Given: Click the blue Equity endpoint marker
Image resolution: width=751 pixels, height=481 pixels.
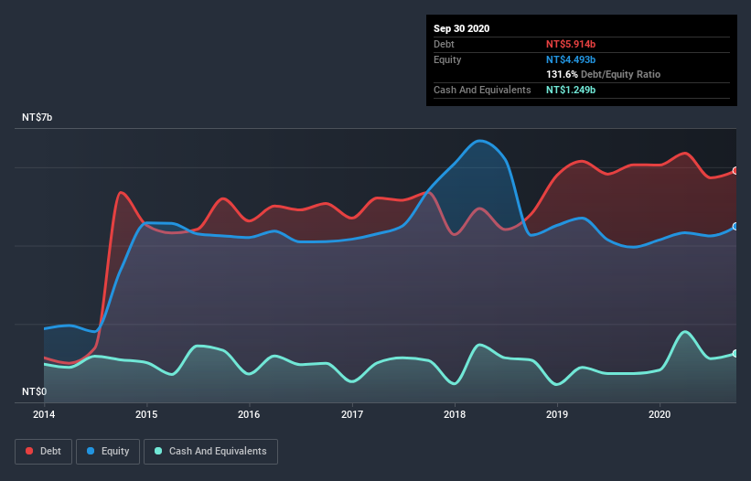Looking at the screenshot, I should click(x=735, y=227).
